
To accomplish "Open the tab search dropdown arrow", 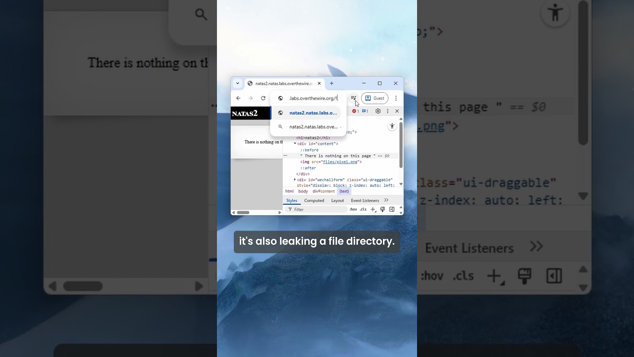I will [x=238, y=83].
